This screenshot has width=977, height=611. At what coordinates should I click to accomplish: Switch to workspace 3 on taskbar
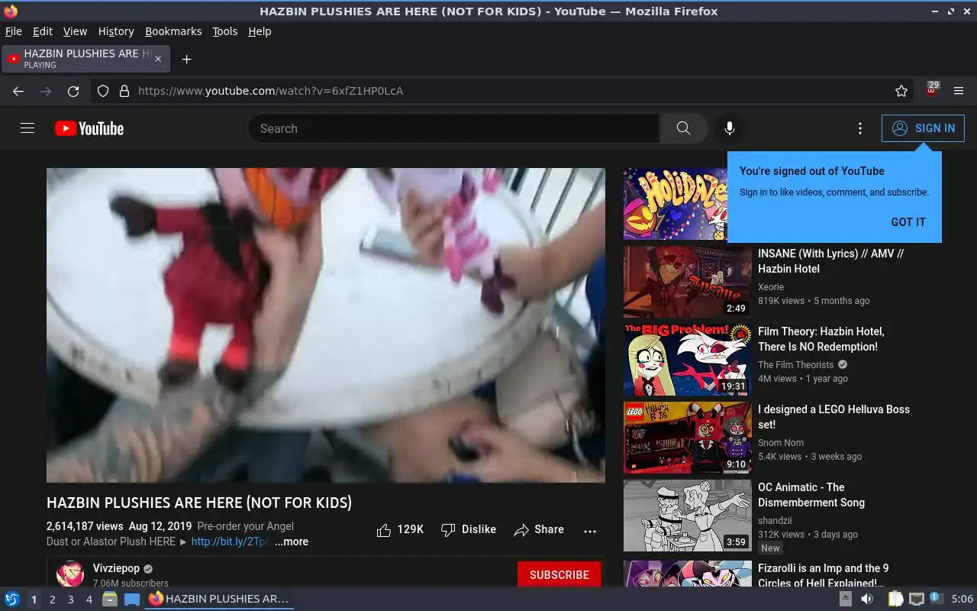70,600
